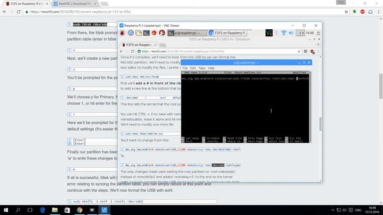Viewport: 383px width, 215px height.
Task: Open Windows Start menu
Action: click(x=6, y=210)
